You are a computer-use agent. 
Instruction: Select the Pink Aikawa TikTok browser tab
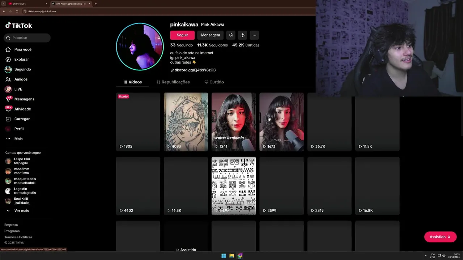71,4
